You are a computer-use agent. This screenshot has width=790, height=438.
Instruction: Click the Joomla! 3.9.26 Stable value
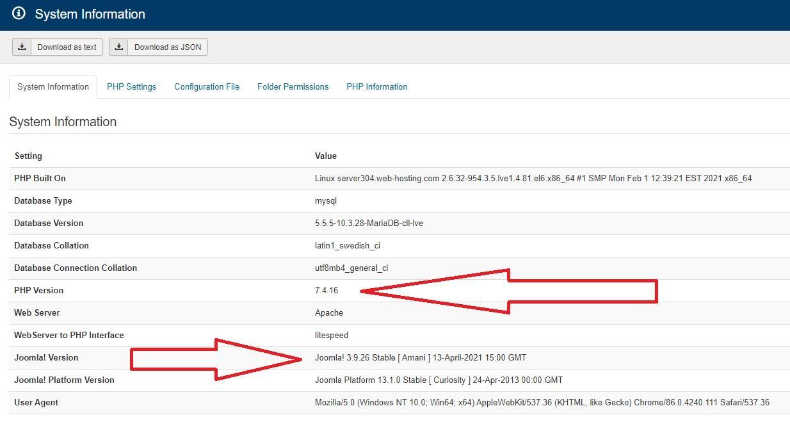point(421,357)
